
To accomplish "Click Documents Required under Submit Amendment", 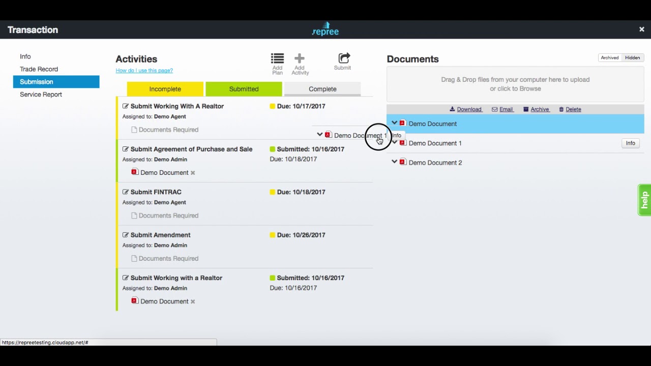I will click(165, 259).
